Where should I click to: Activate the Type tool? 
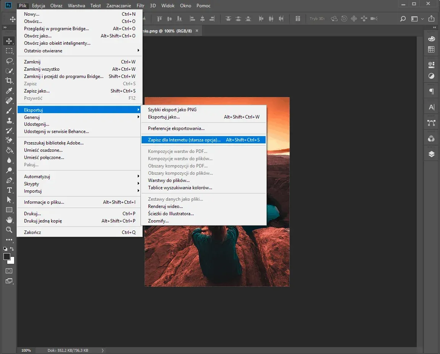pos(9,190)
